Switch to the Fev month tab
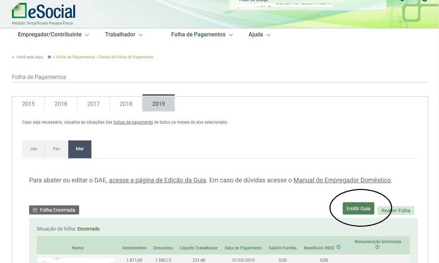 coord(57,149)
